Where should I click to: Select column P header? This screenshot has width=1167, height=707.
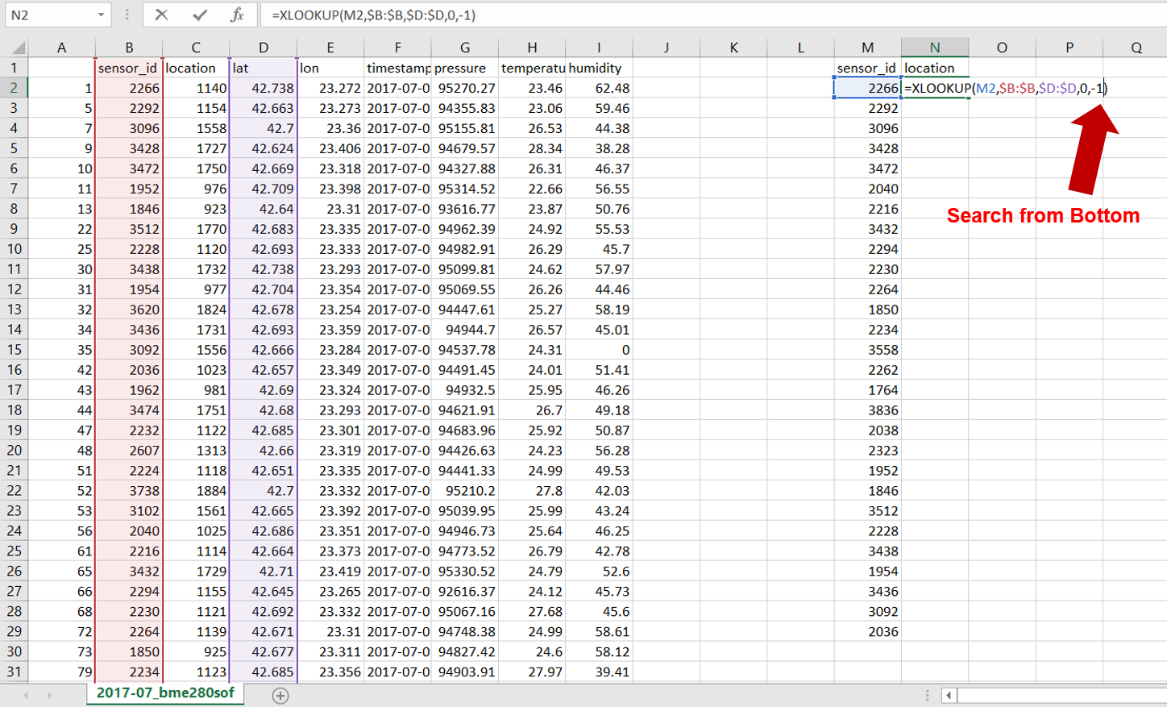[x=1069, y=48]
